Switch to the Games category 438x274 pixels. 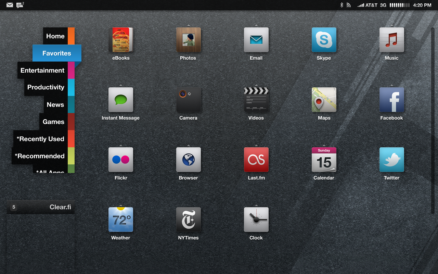57,122
